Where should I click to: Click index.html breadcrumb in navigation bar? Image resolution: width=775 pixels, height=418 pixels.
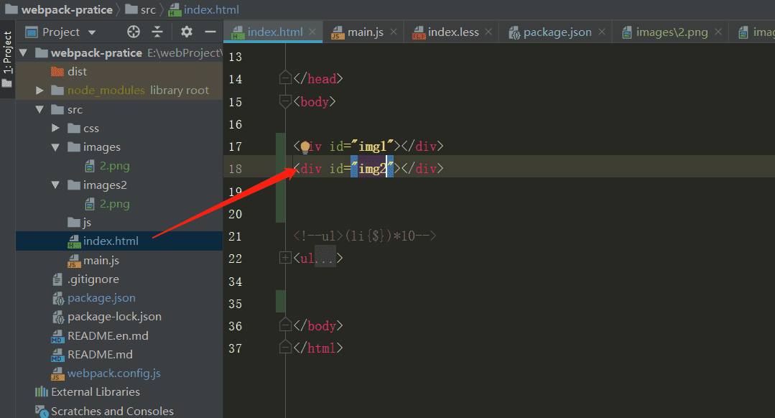click(203, 9)
